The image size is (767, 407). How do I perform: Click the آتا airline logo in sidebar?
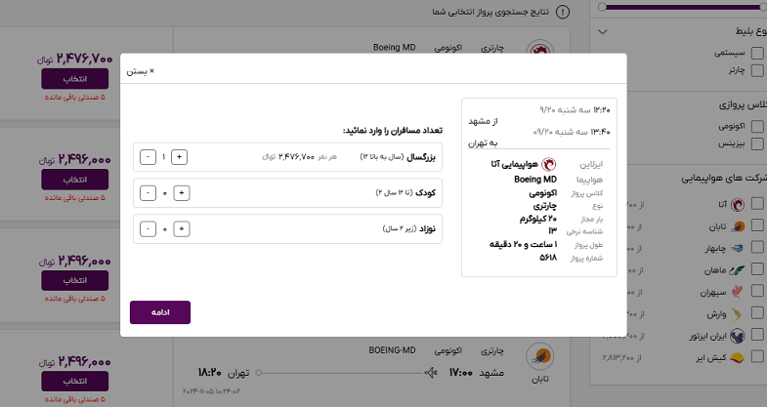tap(737, 204)
